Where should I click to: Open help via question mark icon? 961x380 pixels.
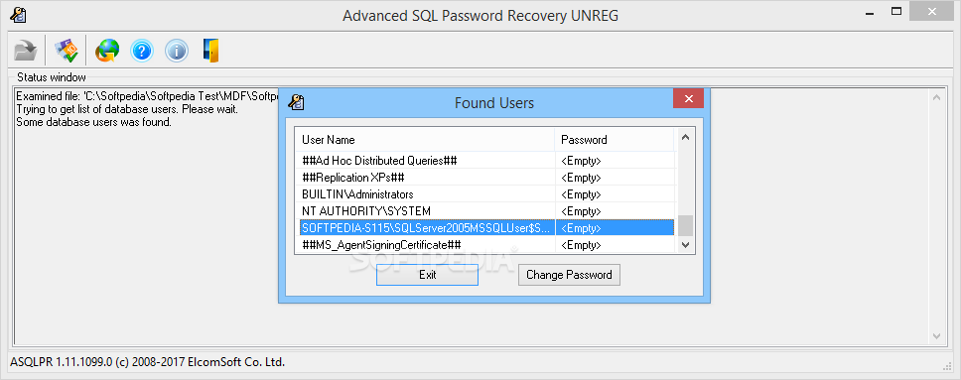(142, 51)
